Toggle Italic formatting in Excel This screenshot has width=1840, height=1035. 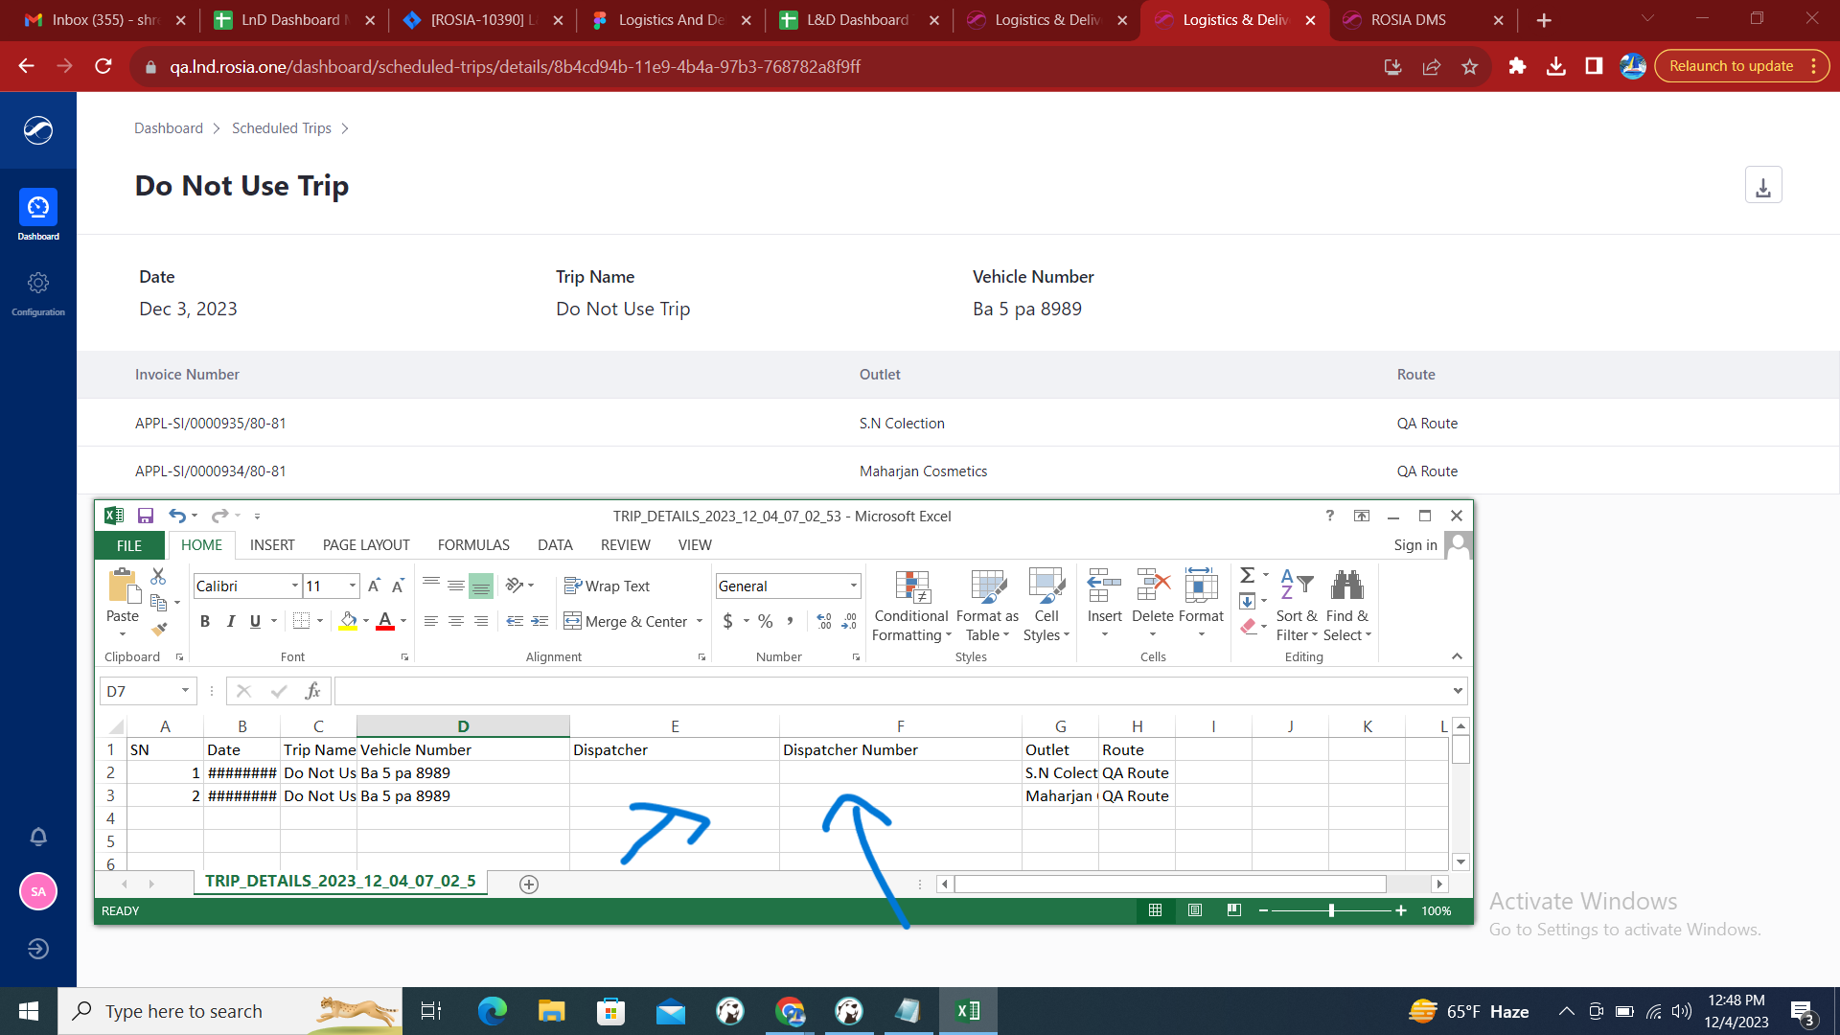point(230,621)
